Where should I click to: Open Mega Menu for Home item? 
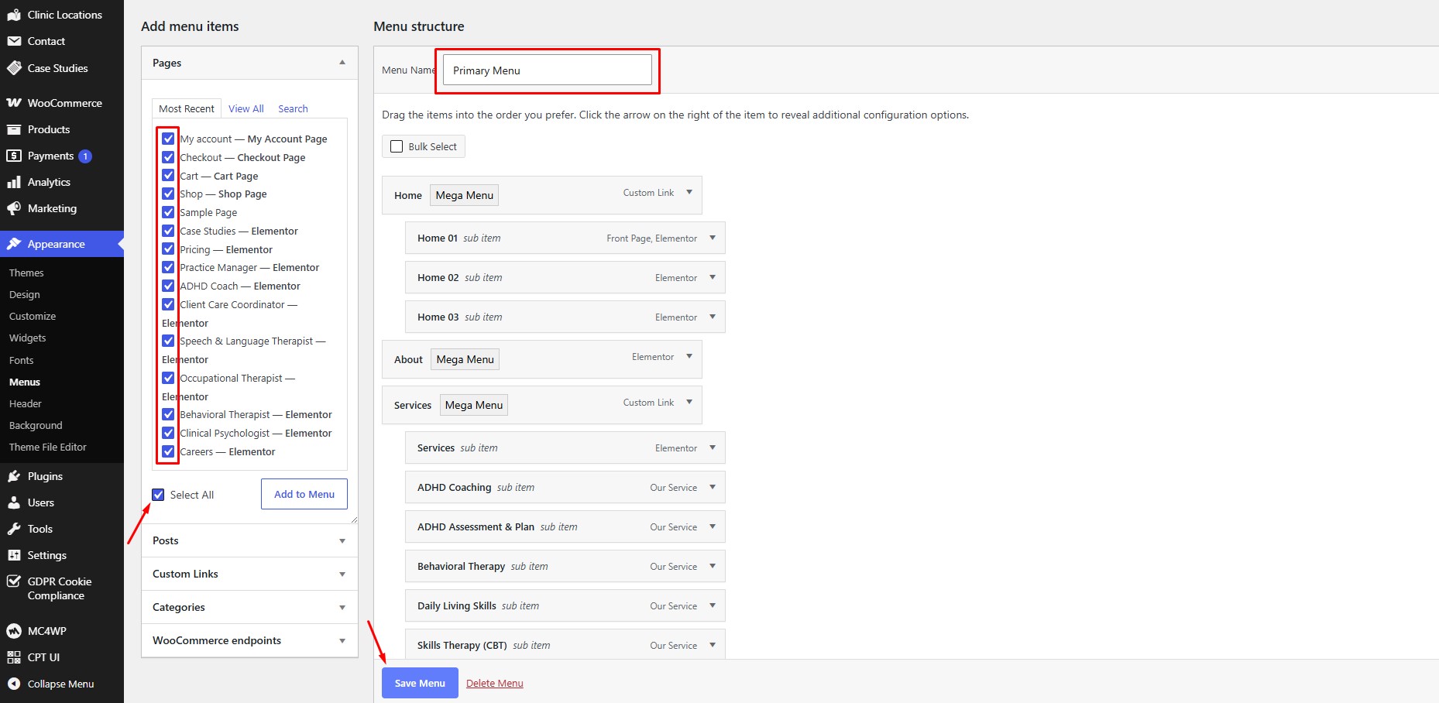465,195
